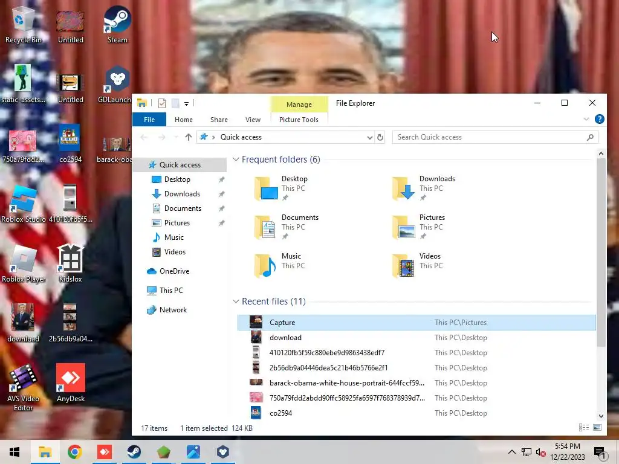Image resolution: width=619 pixels, height=464 pixels.
Task: Click the Manage contextual tab
Action: (x=299, y=105)
